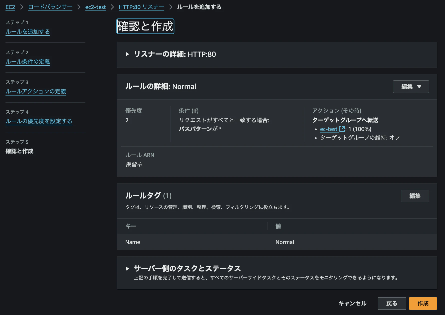Click 編集 button in ルールタグ panel
This screenshot has height=315, width=445.
pos(415,196)
